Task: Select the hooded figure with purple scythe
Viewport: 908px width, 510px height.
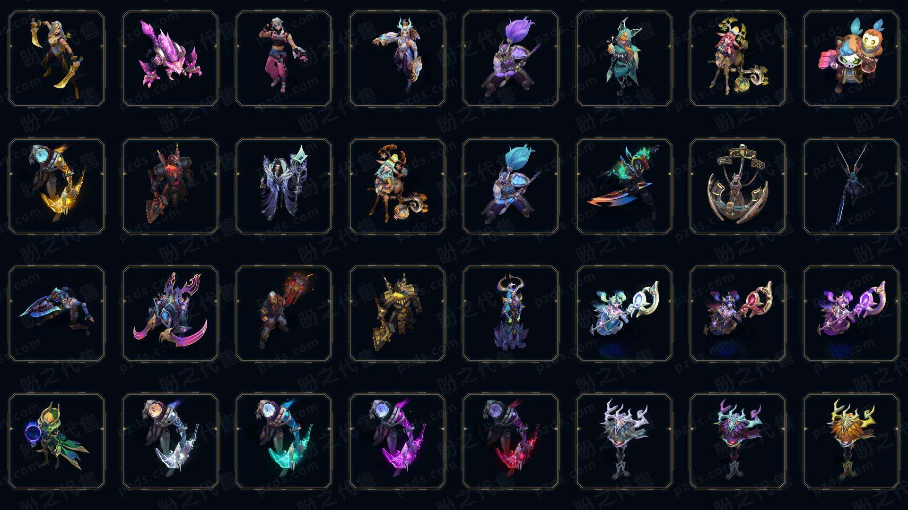Action: [397, 441]
